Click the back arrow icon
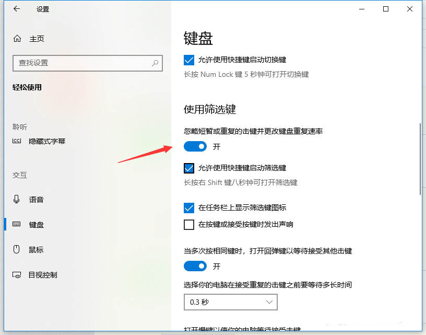 [17, 9]
